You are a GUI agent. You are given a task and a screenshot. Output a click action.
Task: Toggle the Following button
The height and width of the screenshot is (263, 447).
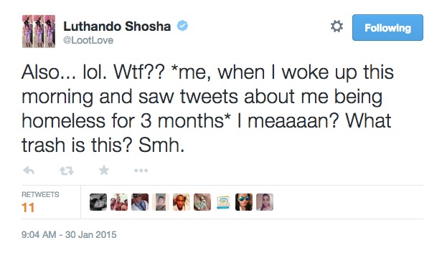coord(387,28)
